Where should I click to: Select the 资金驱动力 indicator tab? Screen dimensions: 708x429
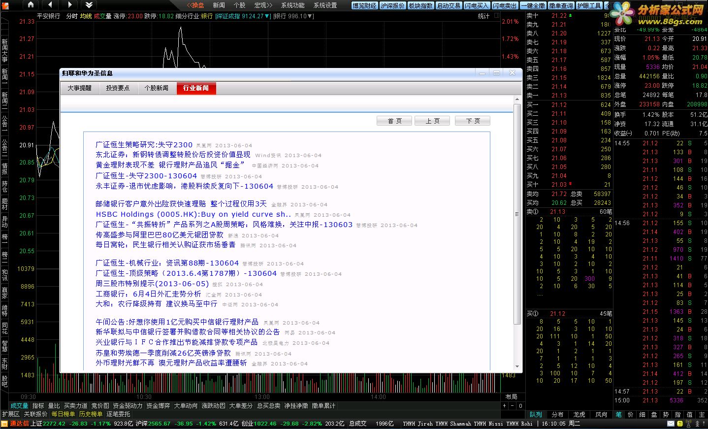[128, 406]
